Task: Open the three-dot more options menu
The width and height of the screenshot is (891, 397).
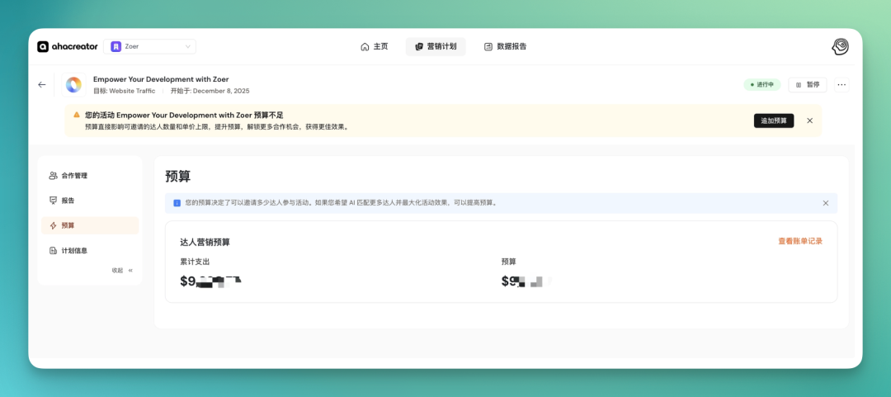Action: [x=841, y=85]
